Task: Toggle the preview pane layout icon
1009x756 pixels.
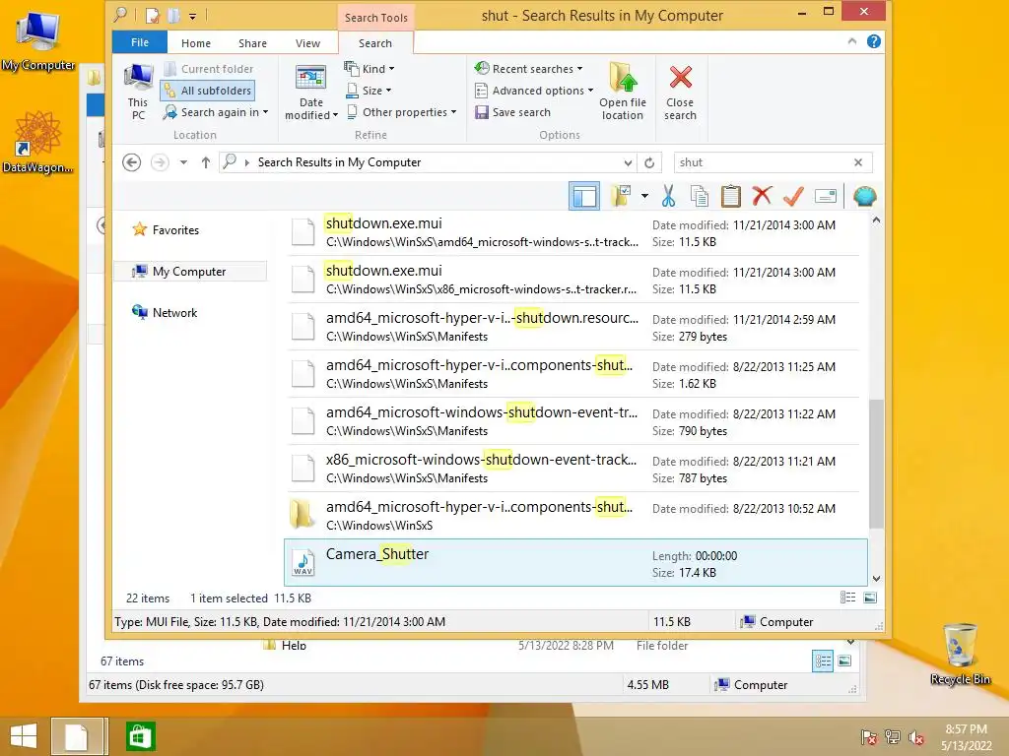Action: pyautogui.click(x=584, y=197)
